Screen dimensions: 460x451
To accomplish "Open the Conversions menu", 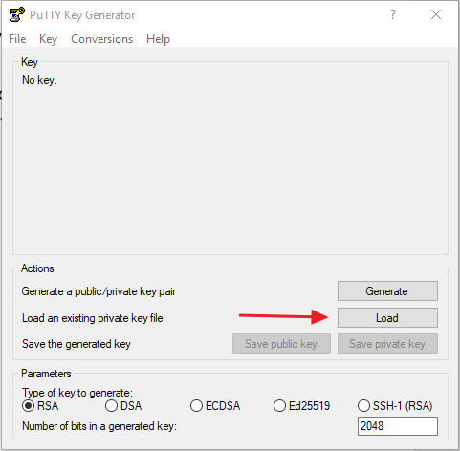I will pyautogui.click(x=101, y=39).
